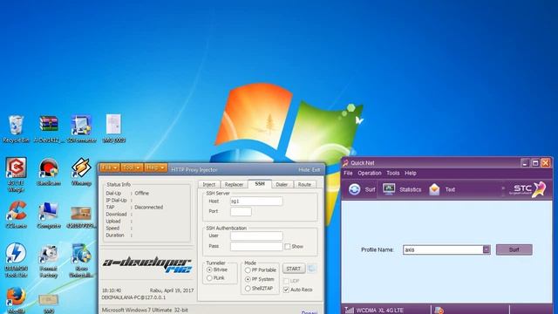
Task: Launch the CCleaner desktop shortcut
Action: [x=16, y=211]
